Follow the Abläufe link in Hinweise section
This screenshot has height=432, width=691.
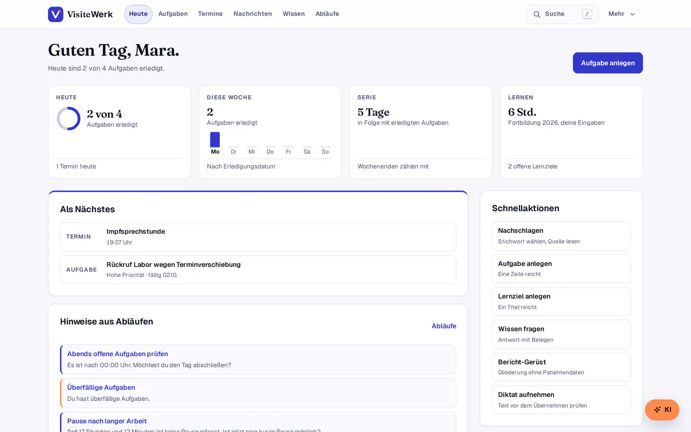pos(444,326)
